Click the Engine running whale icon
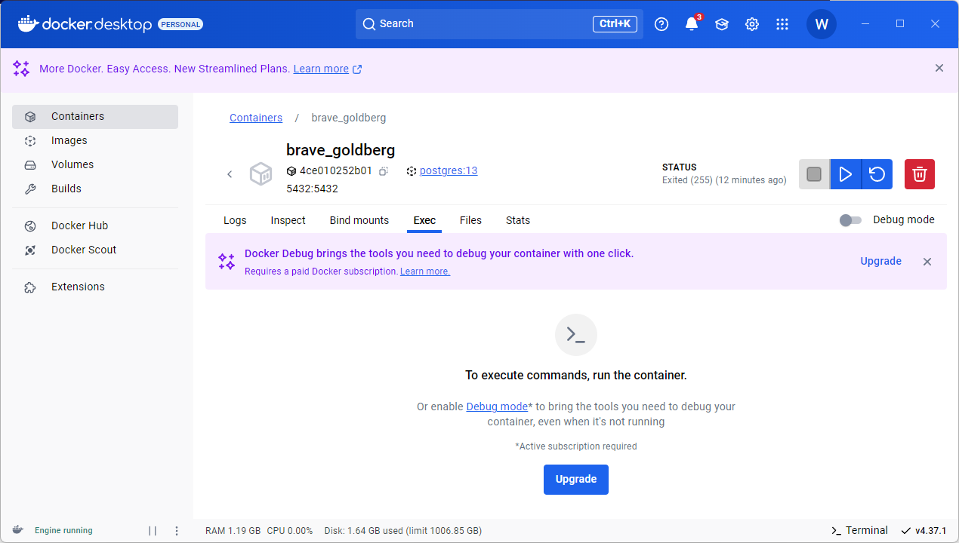The image size is (959, 543). 18,530
